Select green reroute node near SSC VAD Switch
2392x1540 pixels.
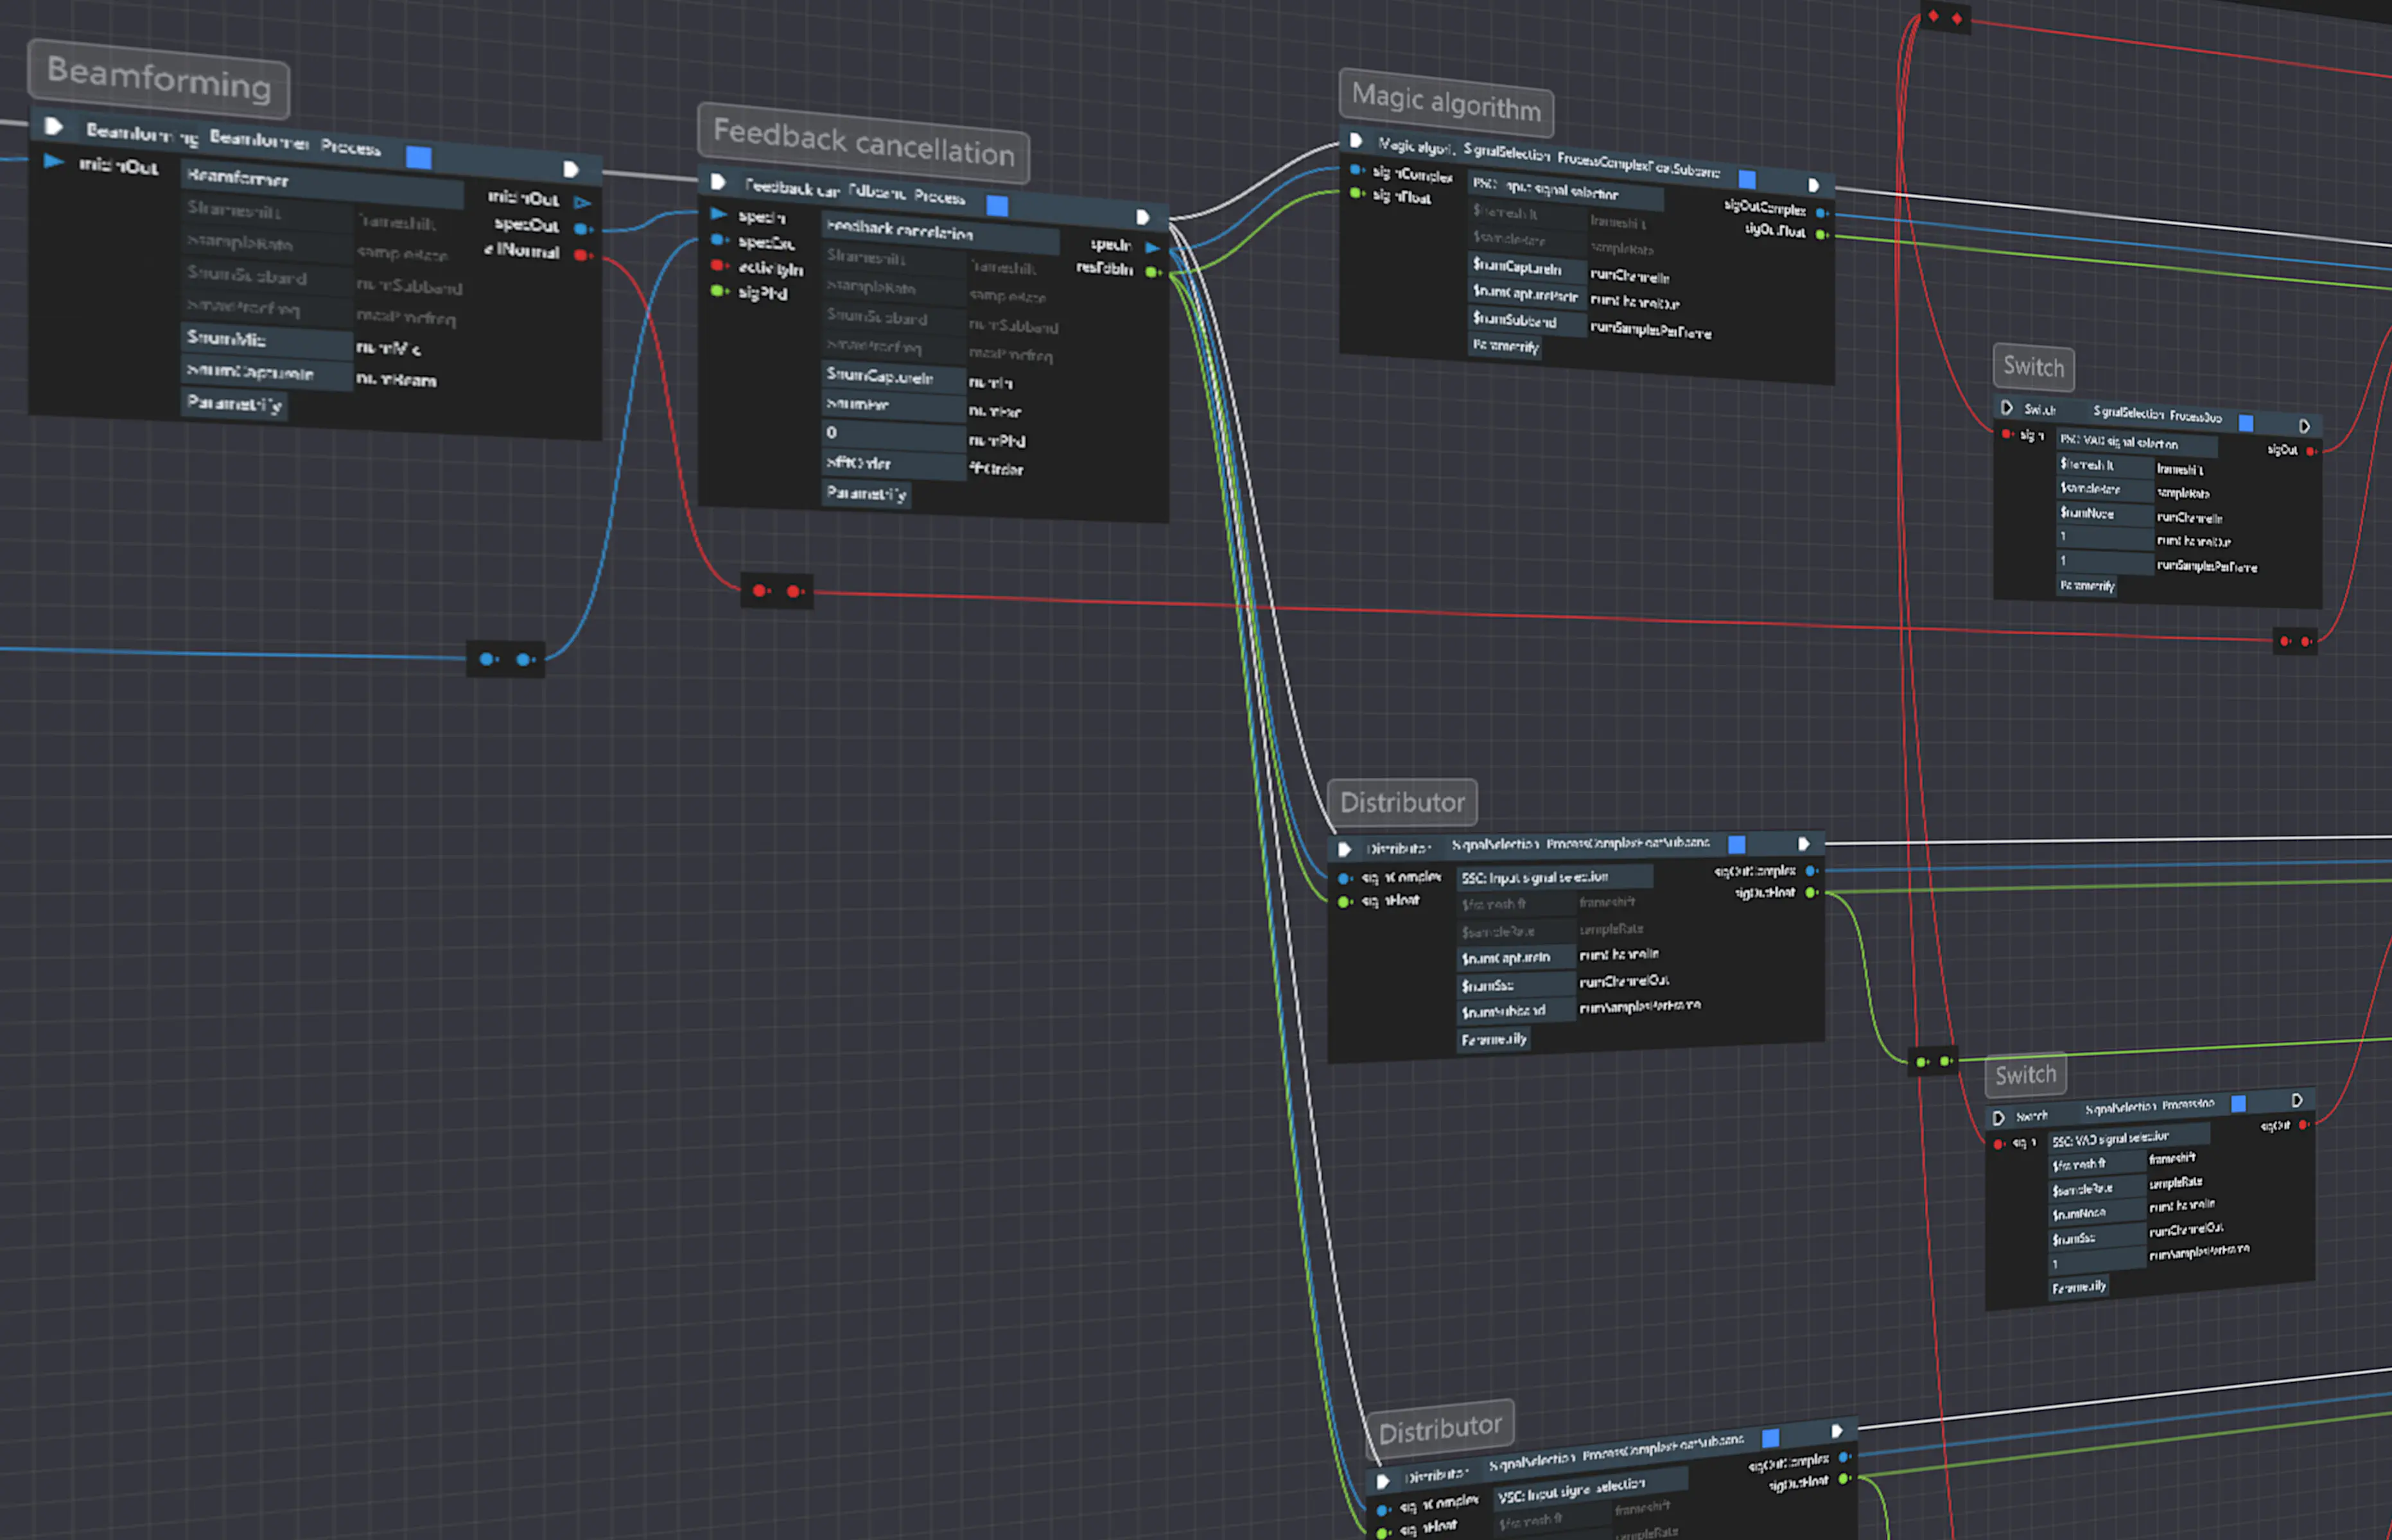coord(1933,1061)
